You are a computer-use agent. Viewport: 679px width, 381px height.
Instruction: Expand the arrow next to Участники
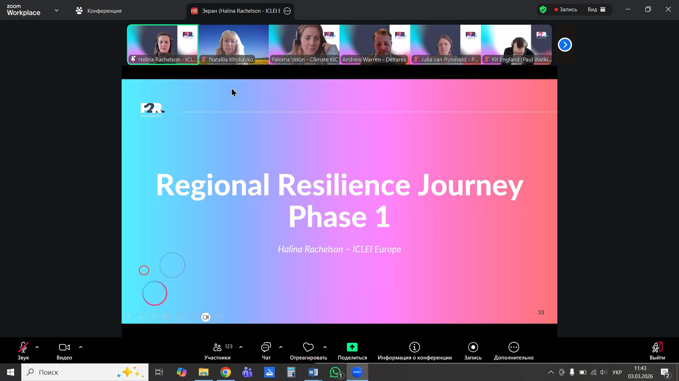point(241,347)
